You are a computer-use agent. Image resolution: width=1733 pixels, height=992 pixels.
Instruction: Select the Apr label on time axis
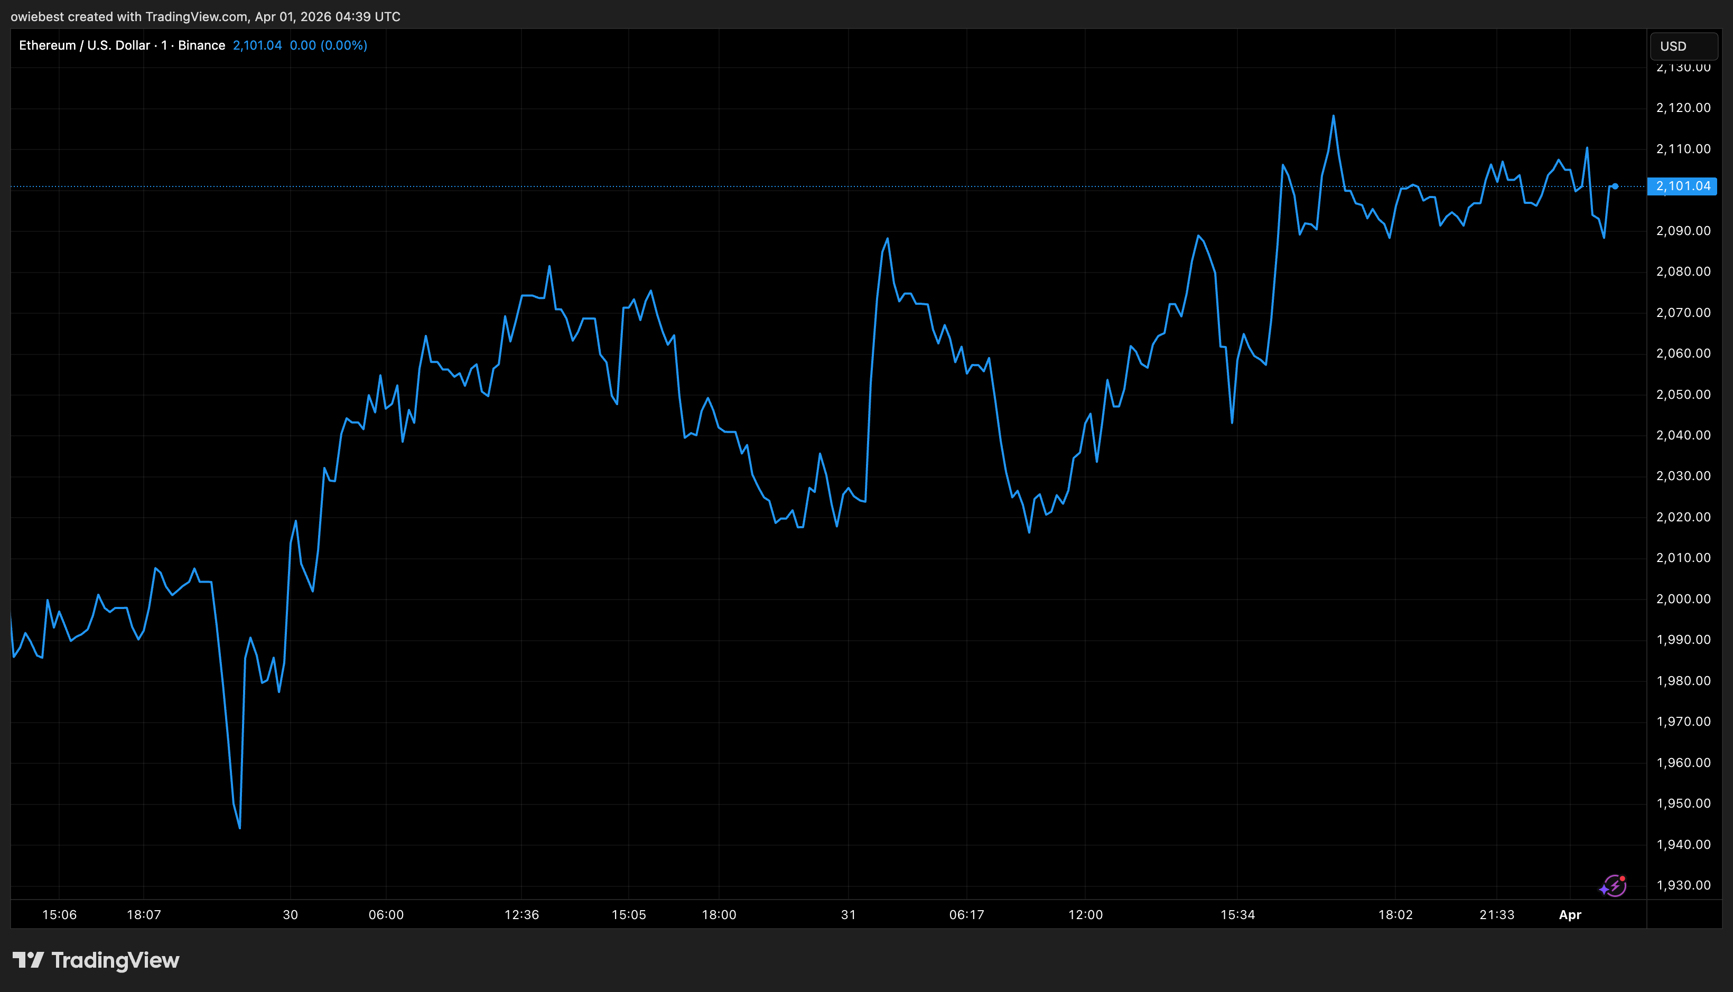click(x=1569, y=914)
